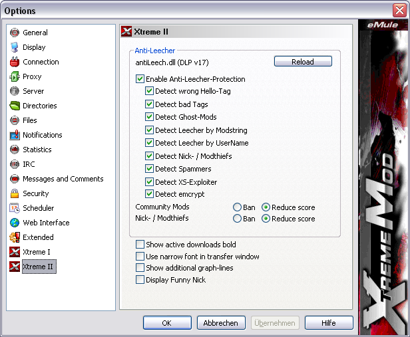Screen dimensions: 410x337
Task: Go to Security settings
Action: [x=36, y=193]
